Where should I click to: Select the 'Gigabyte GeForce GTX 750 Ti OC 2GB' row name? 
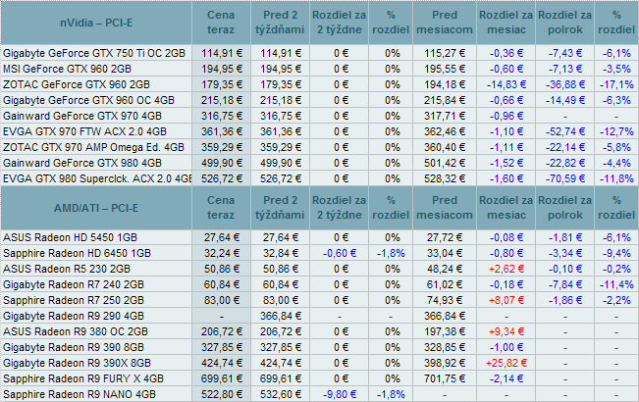pyautogui.click(x=94, y=53)
